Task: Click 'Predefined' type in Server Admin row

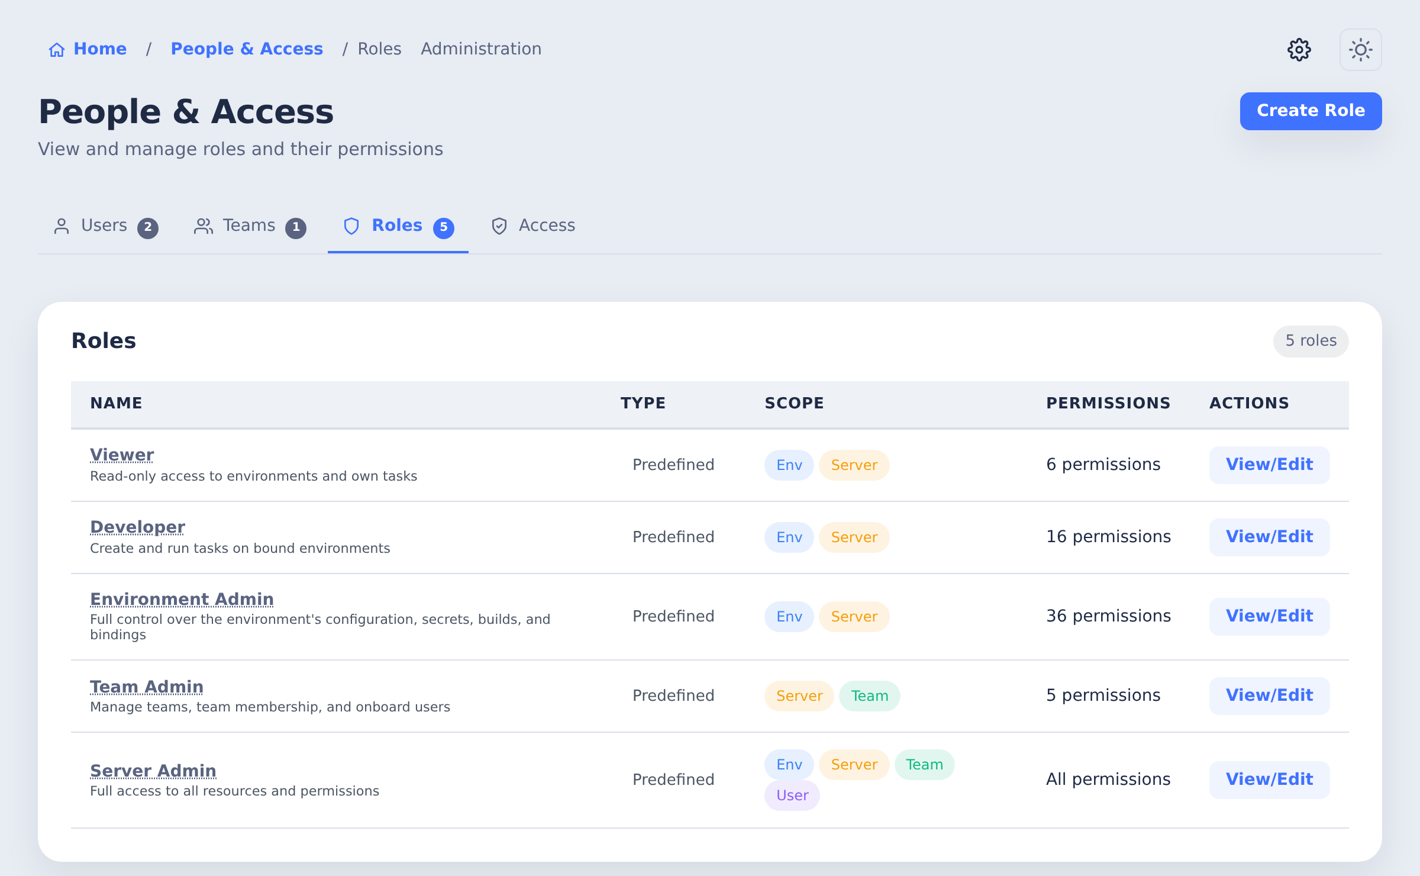Action: (x=673, y=780)
